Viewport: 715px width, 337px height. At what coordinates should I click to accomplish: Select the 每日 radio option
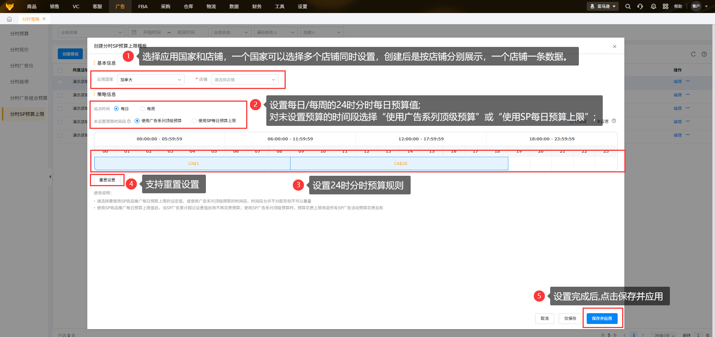[116, 109]
